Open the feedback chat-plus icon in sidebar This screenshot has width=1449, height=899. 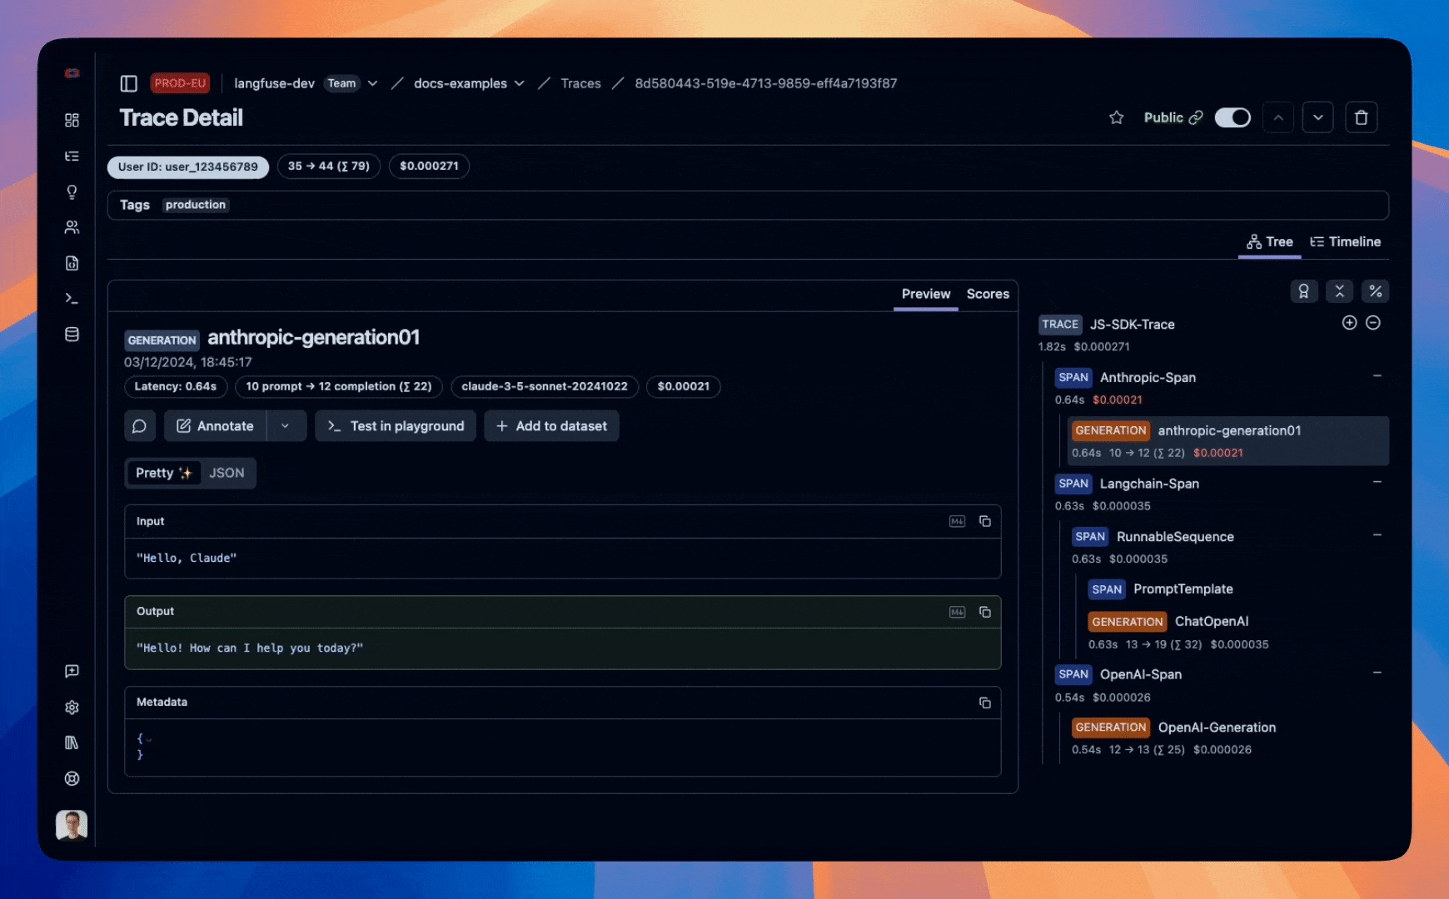[x=72, y=671]
